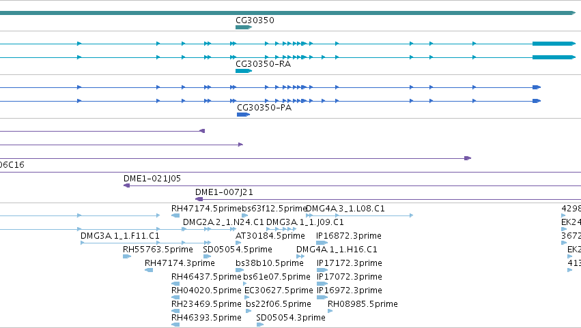Select the IP16872.3prime EST label
Viewport: 581px width, 328px height.
tap(349, 236)
